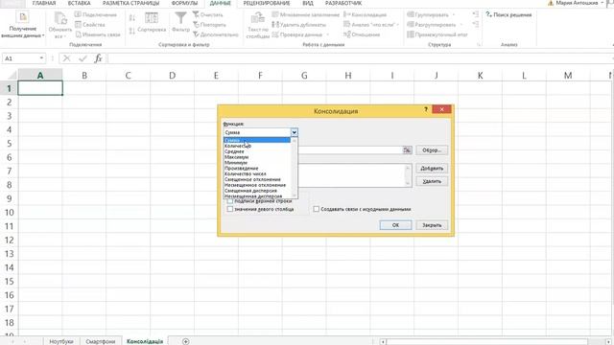Click the Отношения ribbon button
Screen dimensions: 614x345
[x=362, y=34]
